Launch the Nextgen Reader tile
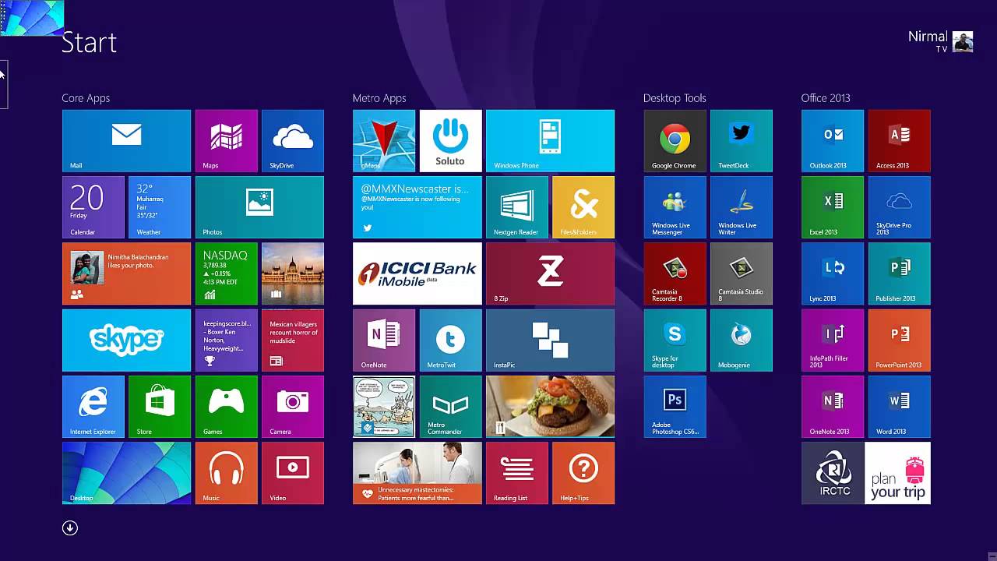Screen dimensions: 997x561 pos(516,207)
